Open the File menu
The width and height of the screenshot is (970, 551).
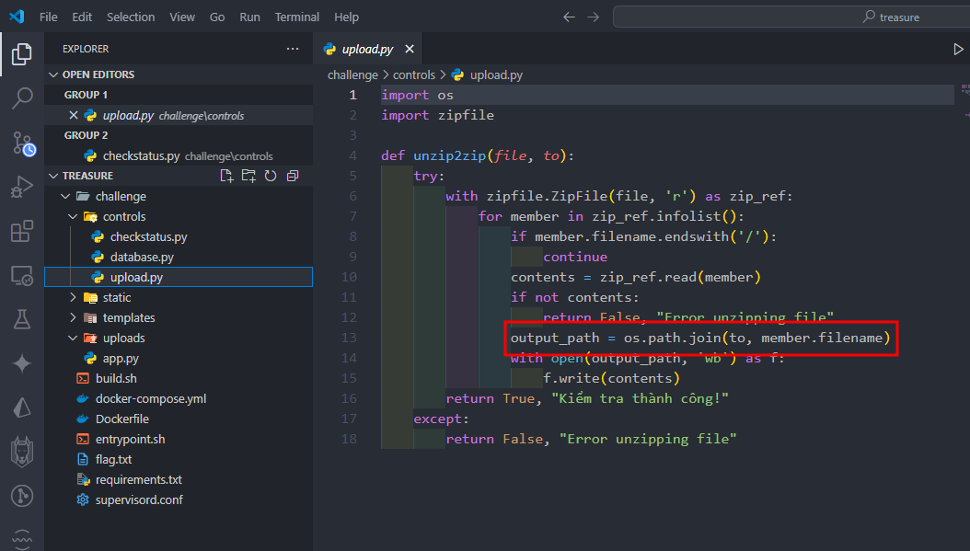click(x=48, y=17)
